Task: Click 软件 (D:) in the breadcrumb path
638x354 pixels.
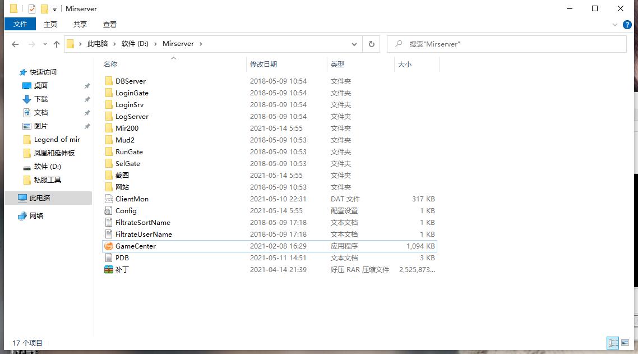Action: point(135,44)
